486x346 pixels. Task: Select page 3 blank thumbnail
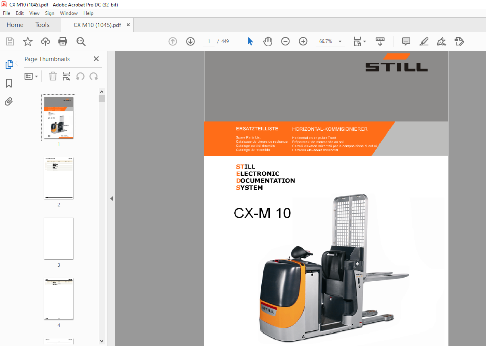[59, 239]
